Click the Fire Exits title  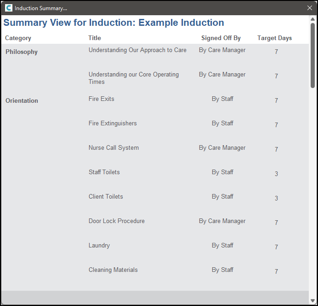click(x=101, y=99)
